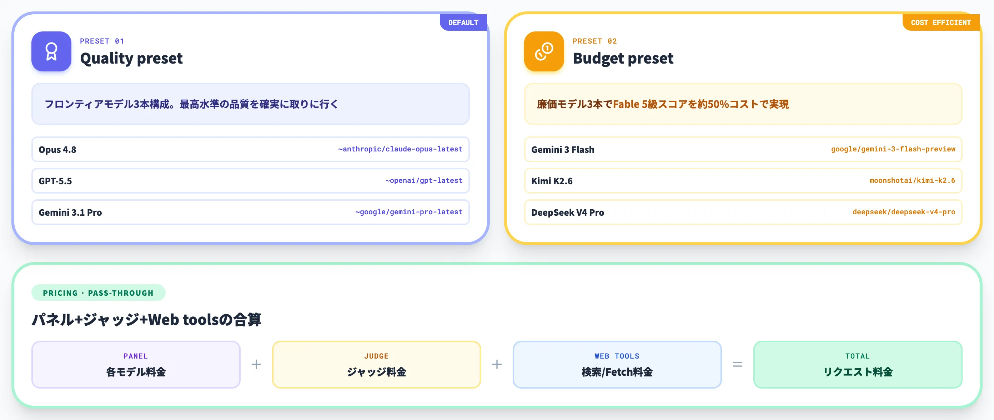Click the PANEL 各モデル料金 card
The image size is (994, 420).
click(x=136, y=364)
